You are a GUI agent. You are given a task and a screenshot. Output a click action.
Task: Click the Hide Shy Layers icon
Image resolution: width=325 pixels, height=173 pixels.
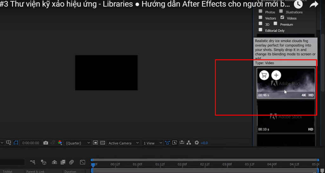(x=54, y=162)
